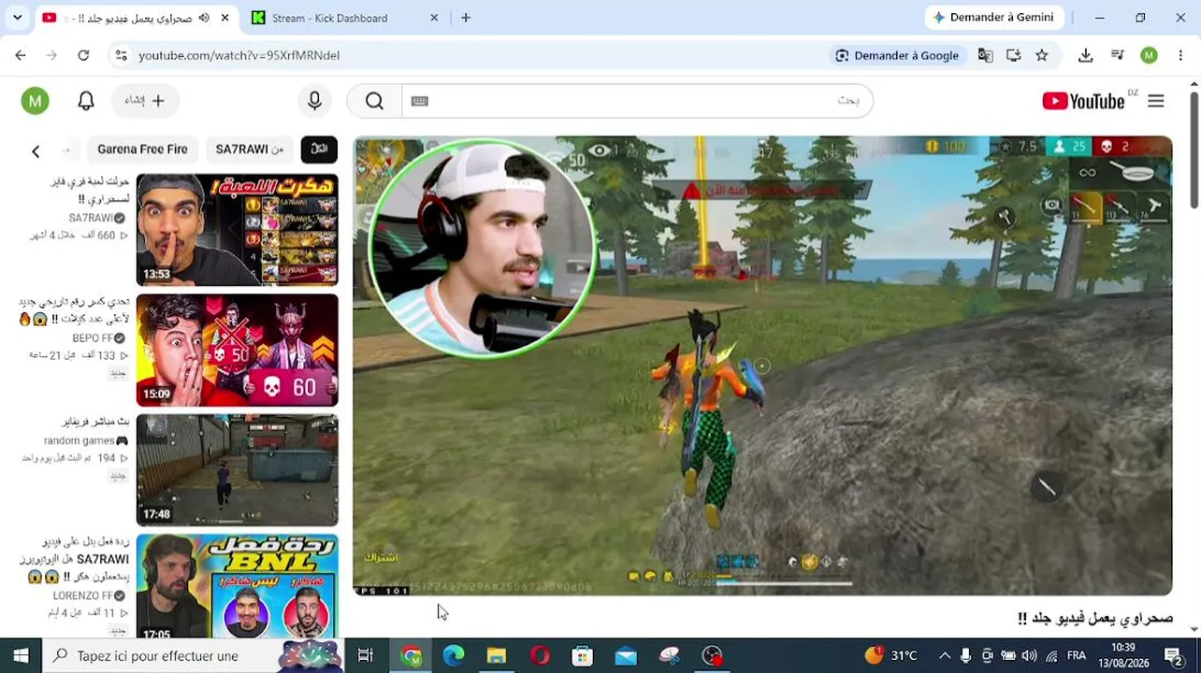Viewport: 1201px width, 673px height.
Task: Show more filter chips with the arrow
Action: click(36, 150)
